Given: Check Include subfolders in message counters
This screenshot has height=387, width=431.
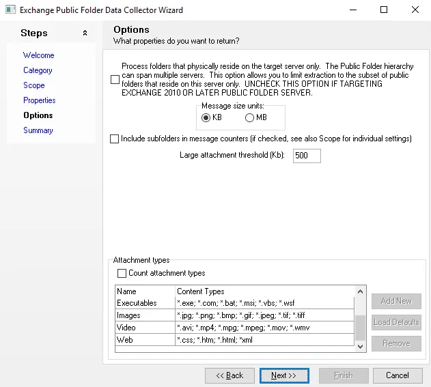Looking at the screenshot, I should pos(114,139).
